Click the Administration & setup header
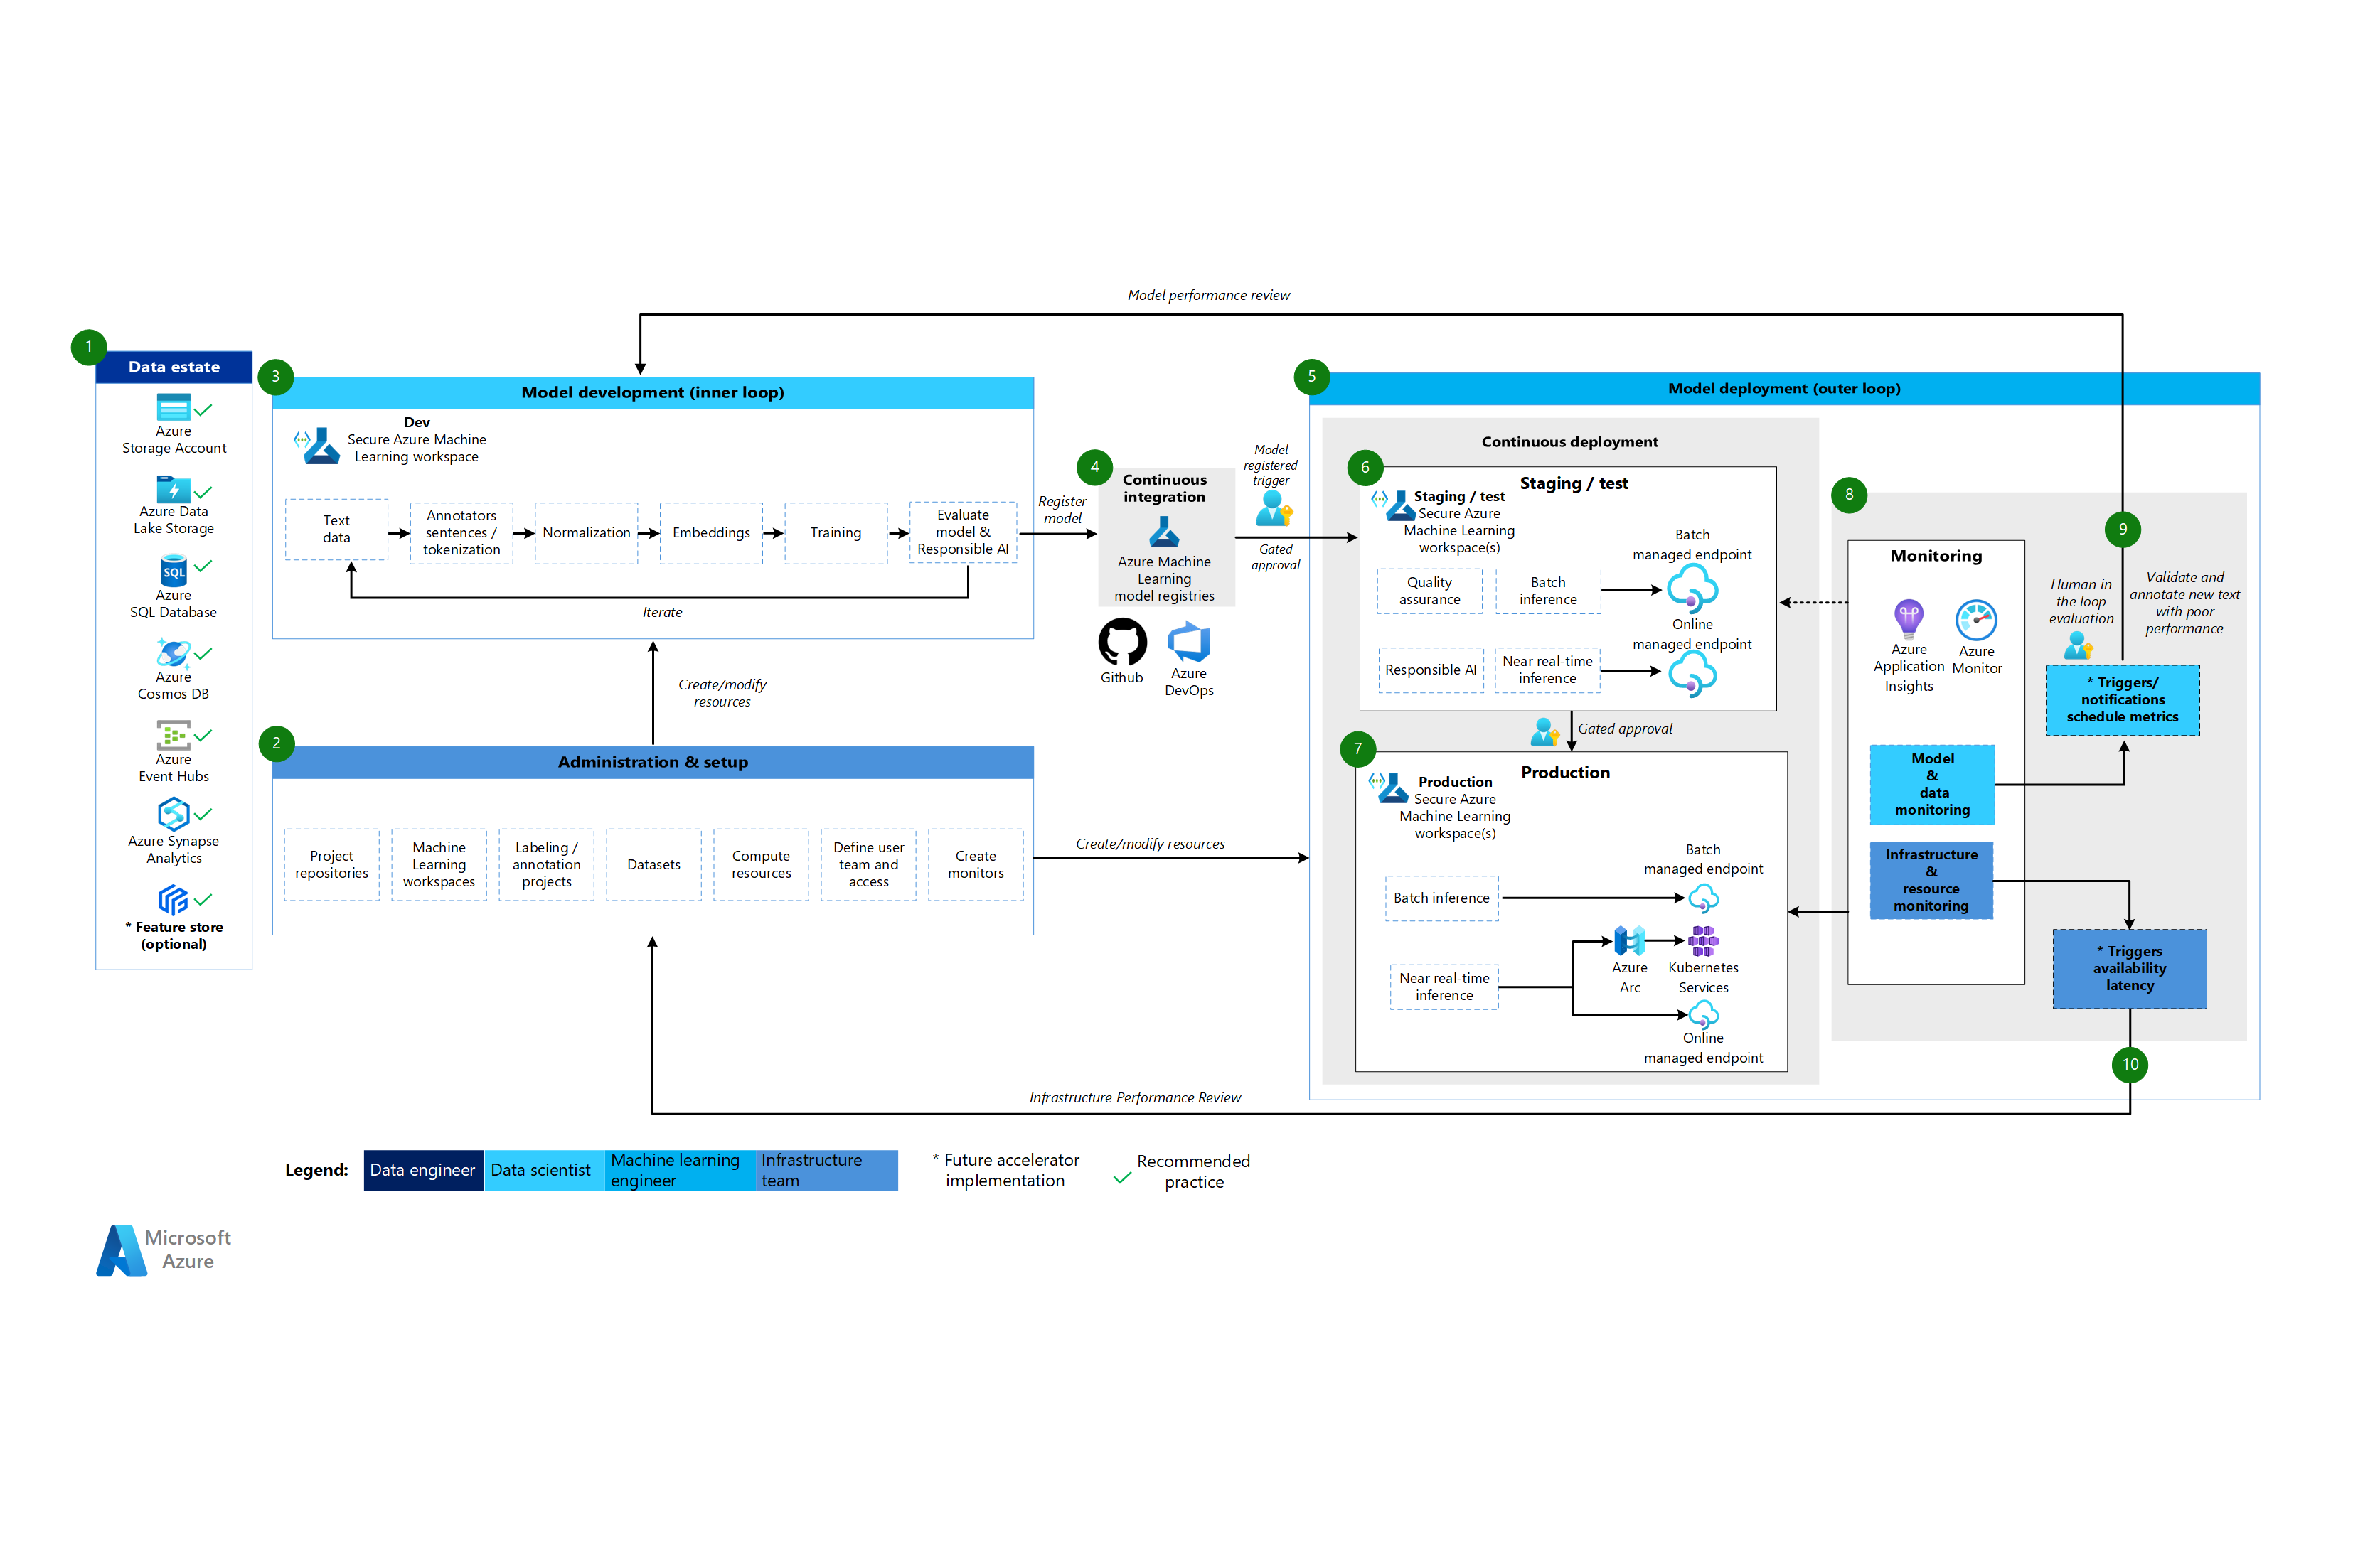This screenshot has width=2353, height=1568. point(652,762)
